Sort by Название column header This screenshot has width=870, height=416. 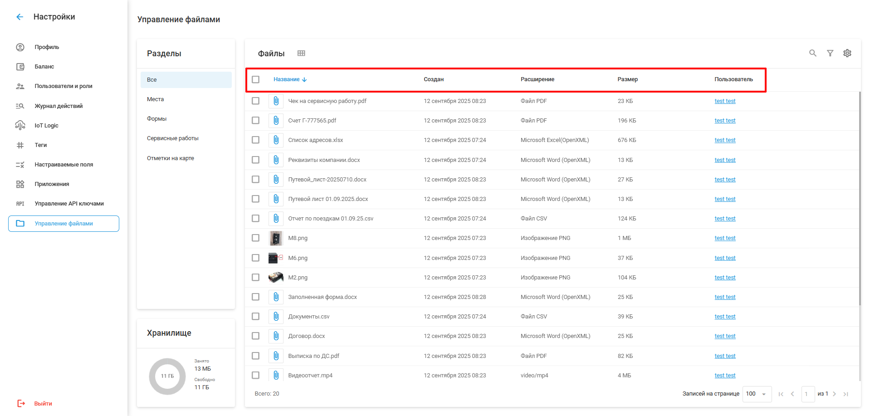click(287, 79)
